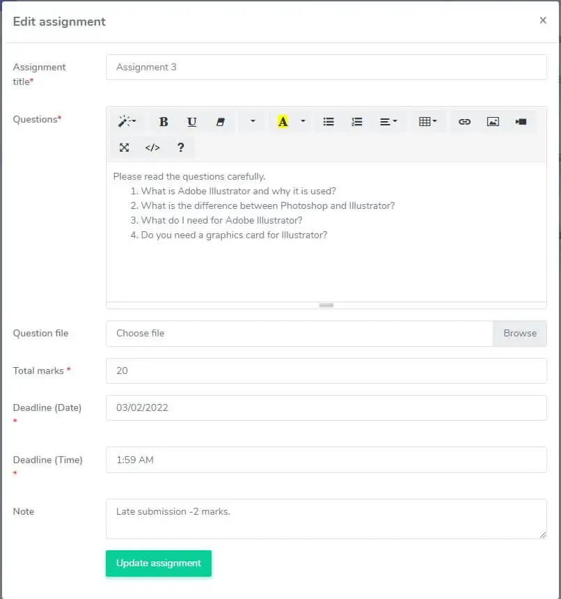Toggle bold formatting in the editor
561x599 pixels.
pyautogui.click(x=164, y=122)
